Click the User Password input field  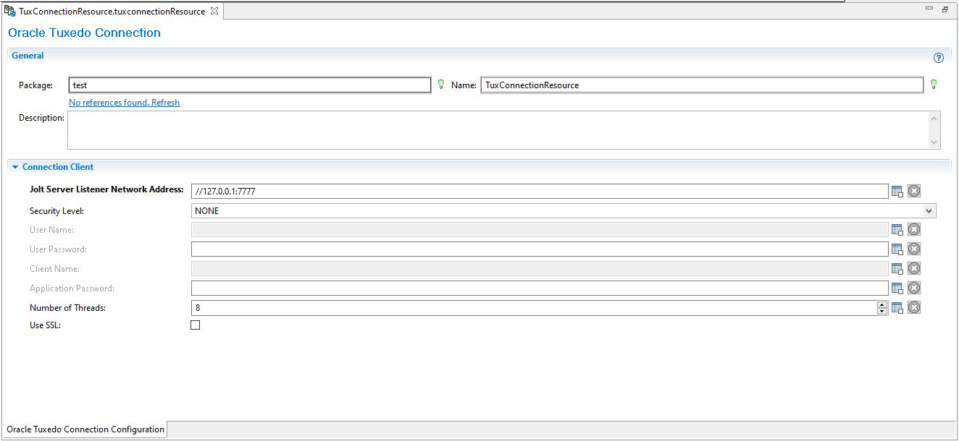click(540, 249)
